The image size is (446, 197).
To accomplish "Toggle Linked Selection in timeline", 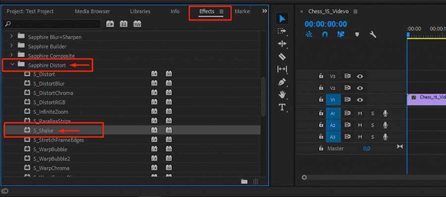I will click(x=340, y=34).
